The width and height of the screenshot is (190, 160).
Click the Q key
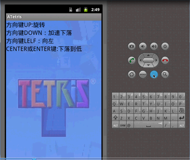click(115, 103)
